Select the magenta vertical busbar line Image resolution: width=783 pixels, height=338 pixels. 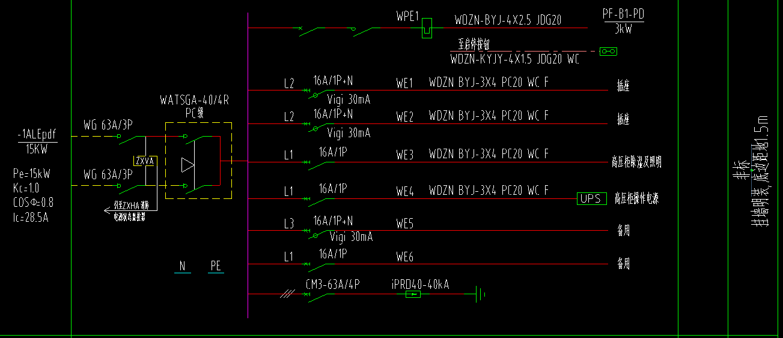[x=248, y=166]
